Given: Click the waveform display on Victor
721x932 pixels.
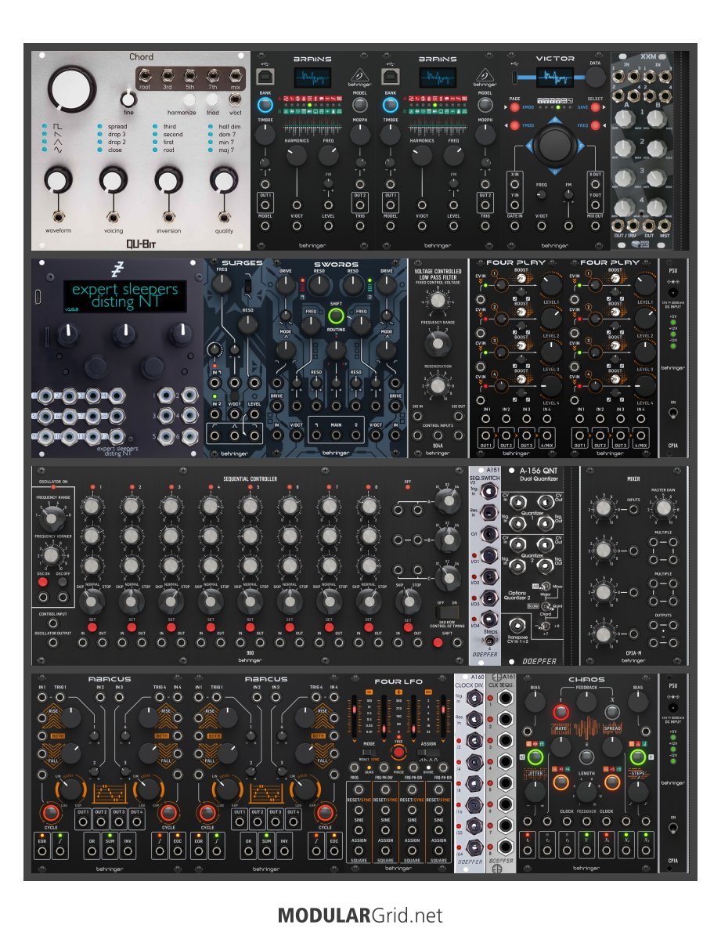Looking at the screenshot, I should pyautogui.click(x=555, y=78).
